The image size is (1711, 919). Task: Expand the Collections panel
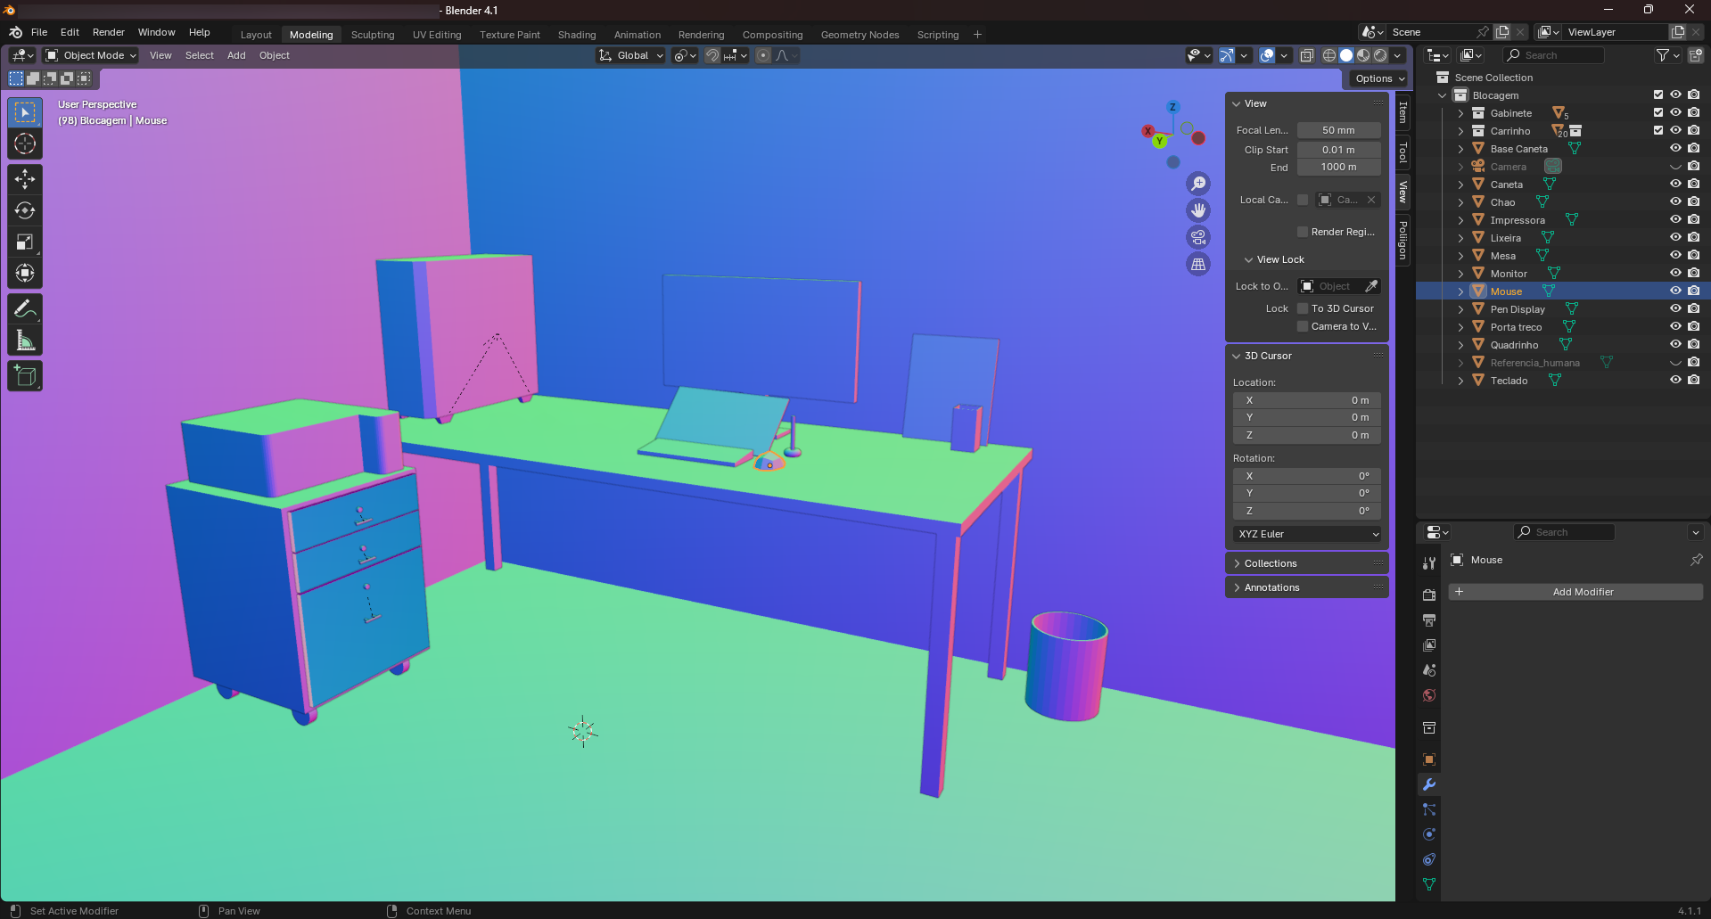click(1271, 563)
